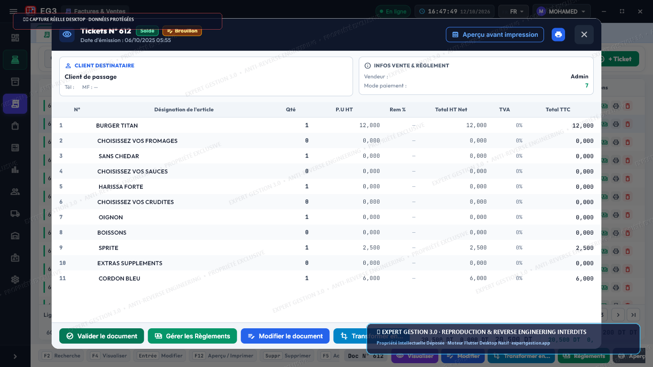The image size is (653, 367).
Task: Click the P.U HT column header
Action: coord(344,109)
